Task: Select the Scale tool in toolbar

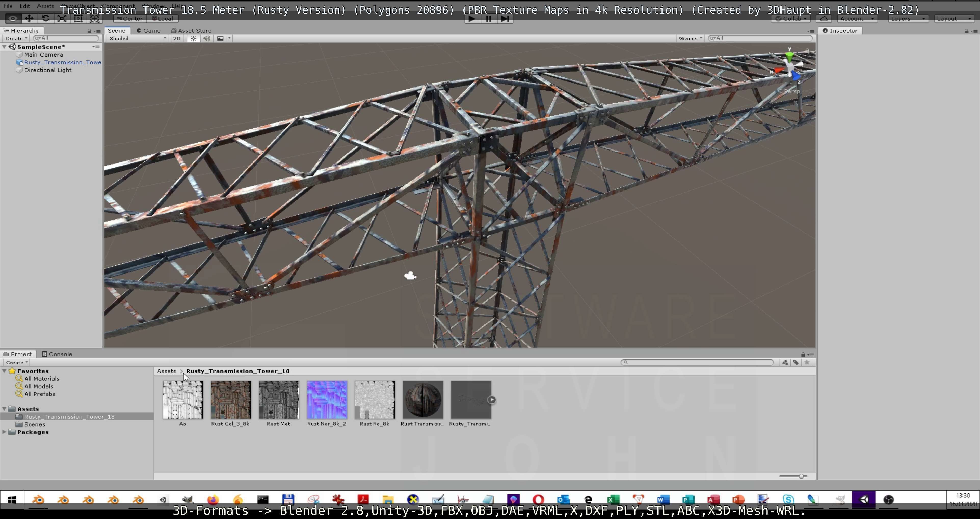Action: [62, 18]
